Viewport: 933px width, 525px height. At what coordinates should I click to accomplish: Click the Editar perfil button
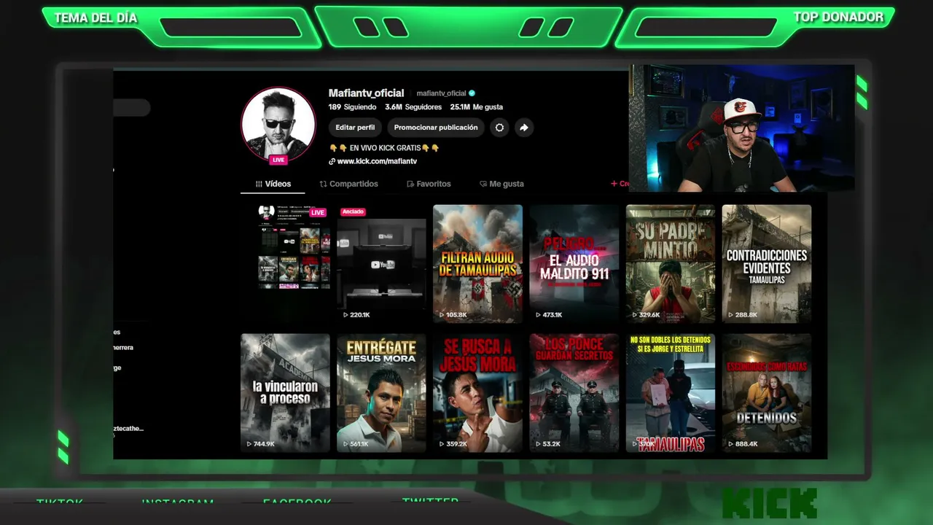[355, 128]
